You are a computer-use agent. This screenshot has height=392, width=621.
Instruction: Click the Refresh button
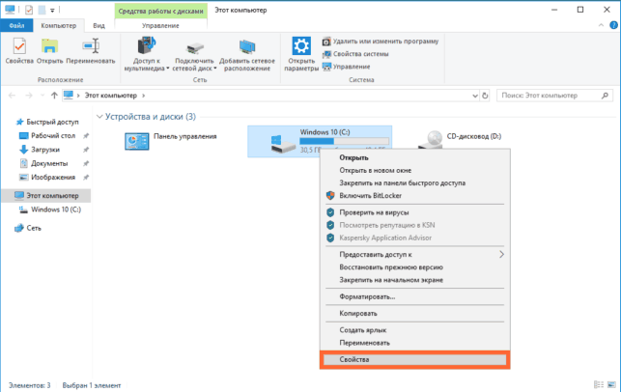[485, 96]
